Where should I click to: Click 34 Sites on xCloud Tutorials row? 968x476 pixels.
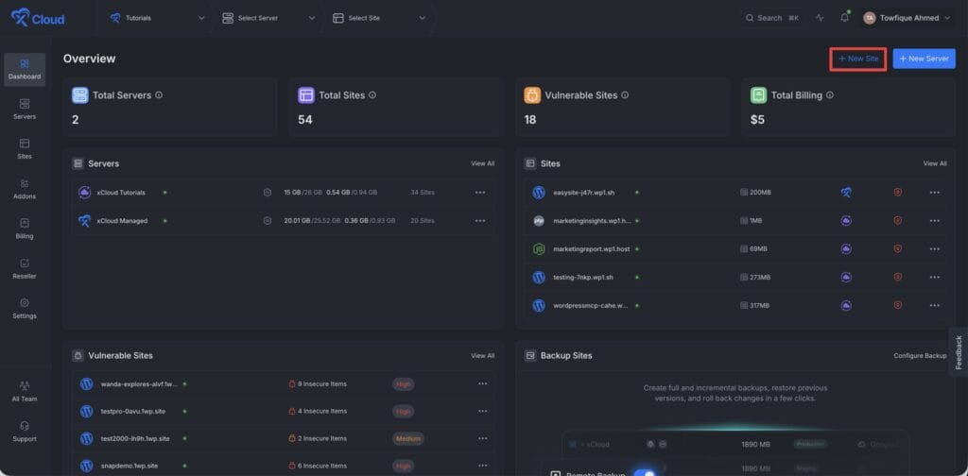423,193
